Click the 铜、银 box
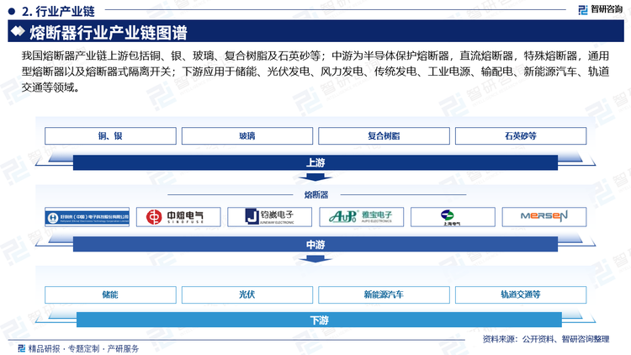This screenshot has width=631, height=355. coord(110,136)
